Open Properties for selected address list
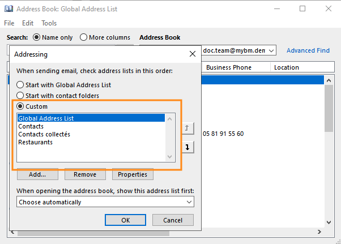This screenshot has height=244, width=341. (x=133, y=174)
